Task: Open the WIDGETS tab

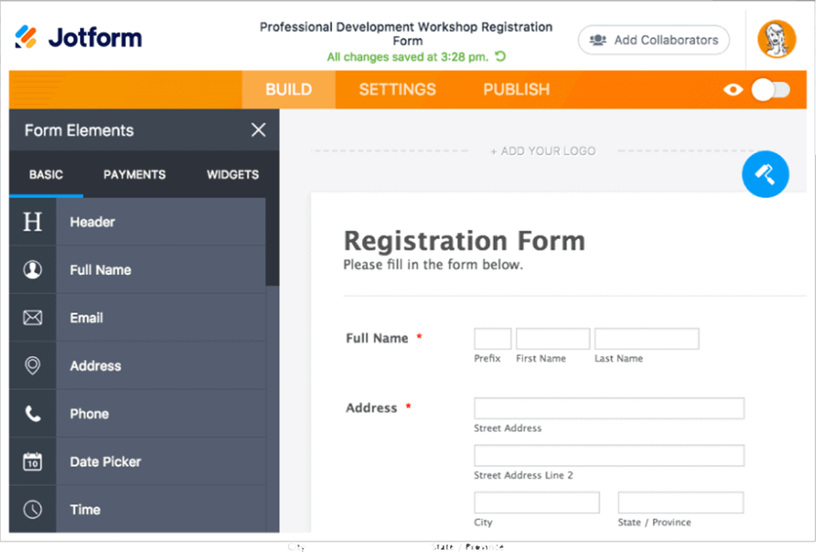Action: tap(232, 175)
